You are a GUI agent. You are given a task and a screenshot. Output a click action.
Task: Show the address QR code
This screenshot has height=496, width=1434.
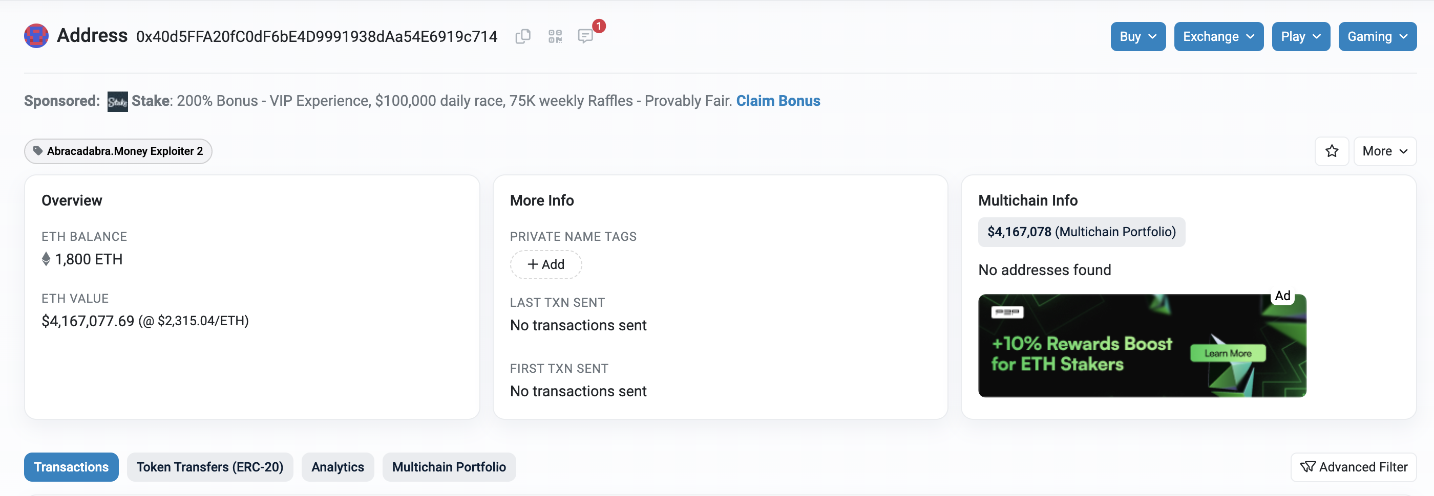[x=555, y=37]
